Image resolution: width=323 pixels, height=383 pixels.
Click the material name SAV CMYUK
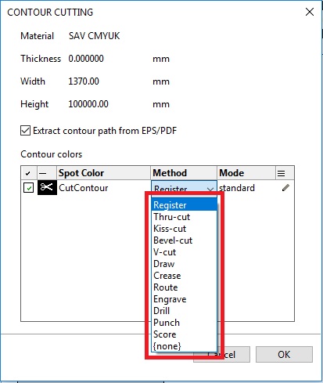pyautogui.click(x=95, y=36)
